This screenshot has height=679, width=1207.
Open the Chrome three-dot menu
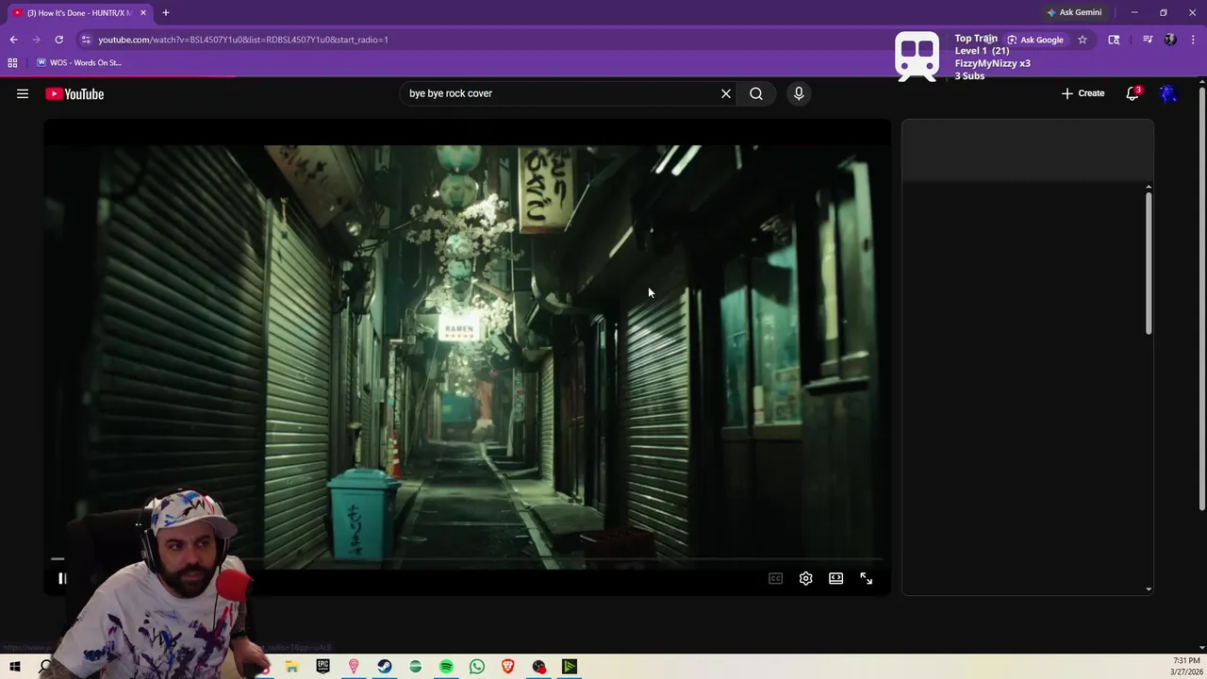click(x=1194, y=40)
